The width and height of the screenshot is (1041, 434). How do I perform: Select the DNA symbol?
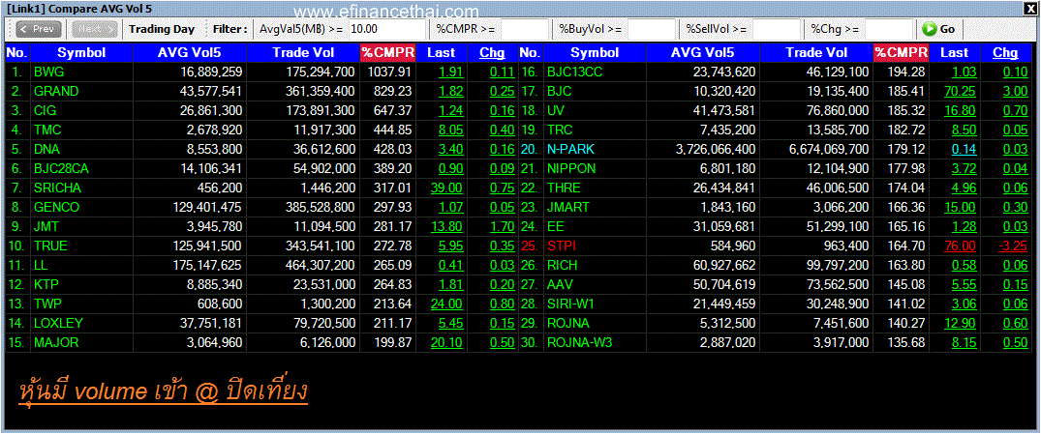coord(47,150)
